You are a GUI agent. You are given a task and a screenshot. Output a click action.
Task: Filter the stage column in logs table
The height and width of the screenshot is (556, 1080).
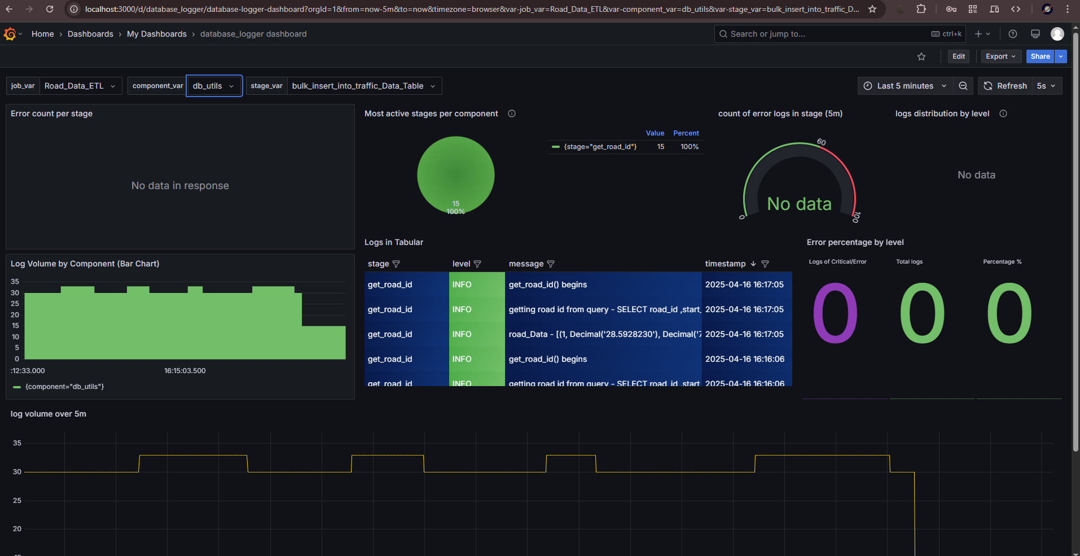point(396,264)
